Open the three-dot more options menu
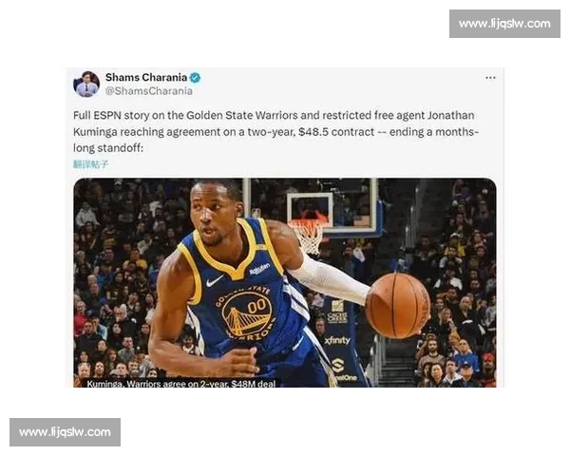Image resolution: width=570 pixels, height=456 pixels. [490, 78]
